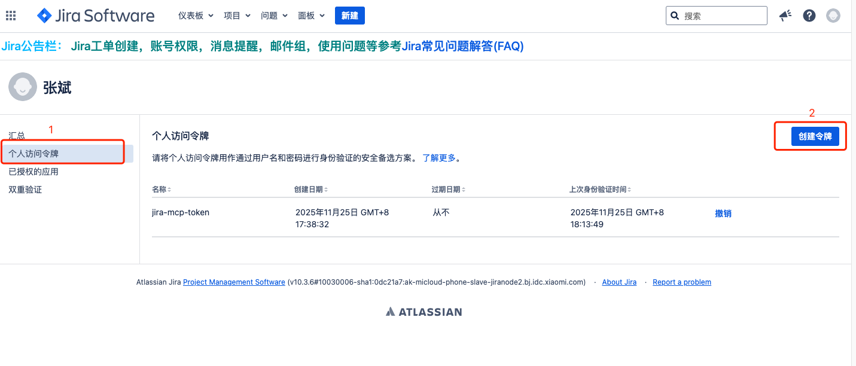Open the About Jira link
Viewport: 856px width, 366px height.
[619, 282]
